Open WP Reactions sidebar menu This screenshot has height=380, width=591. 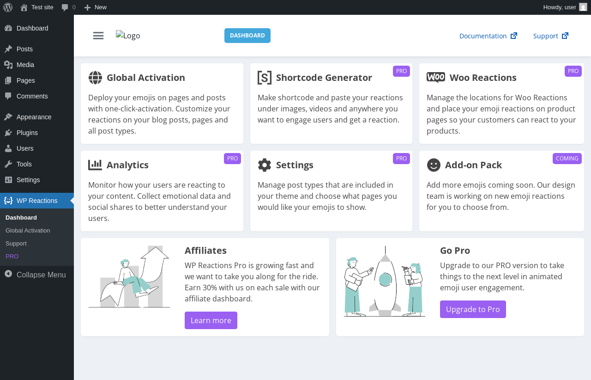tap(37, 201)
